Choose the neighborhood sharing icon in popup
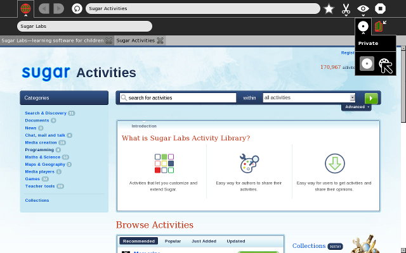This screenshot has width=406, height=253. (386, 65)
